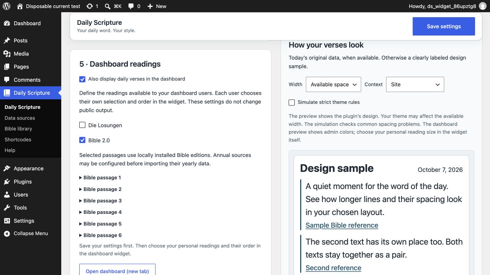
Task: Enable the Die Losungen checkbox
Action: (x=82, y=125)
